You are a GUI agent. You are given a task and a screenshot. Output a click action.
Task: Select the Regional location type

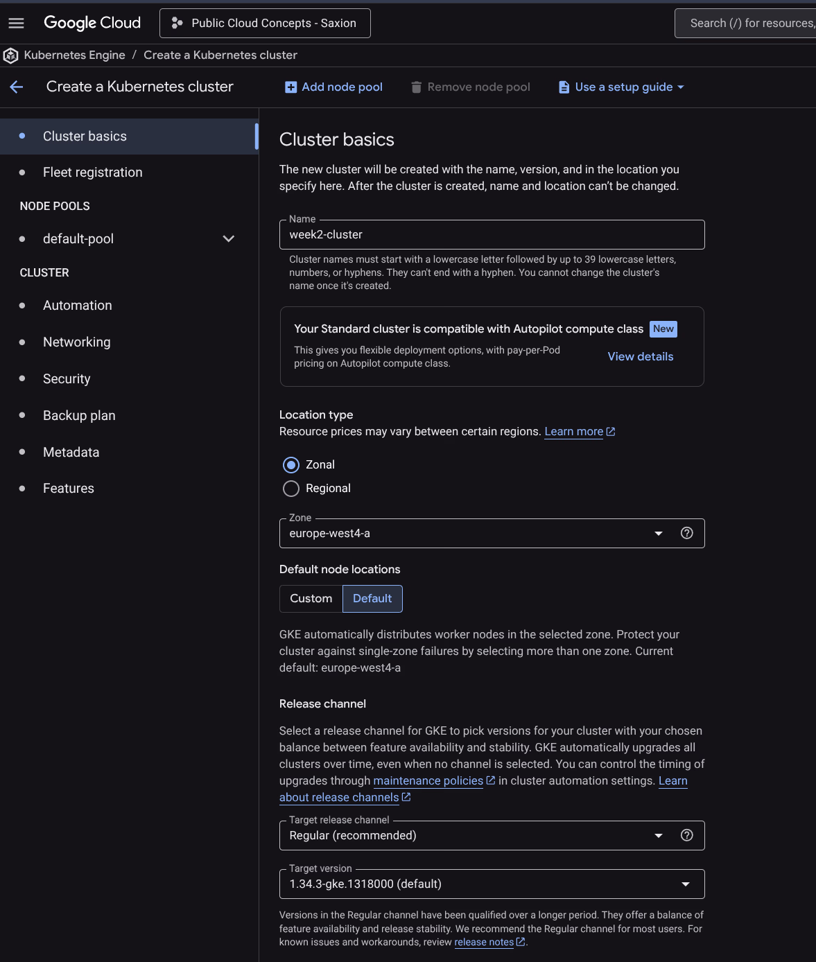tap(291, 489)
